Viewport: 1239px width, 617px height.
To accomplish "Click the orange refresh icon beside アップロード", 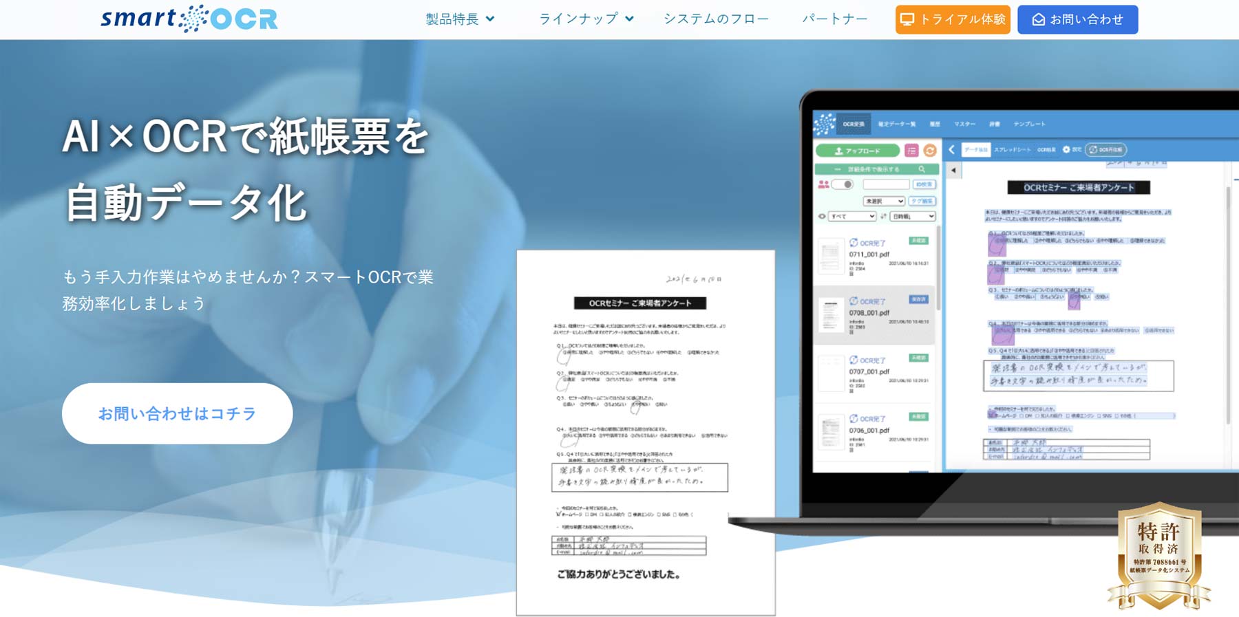I will pyautogui.click(x=930, y=151).
